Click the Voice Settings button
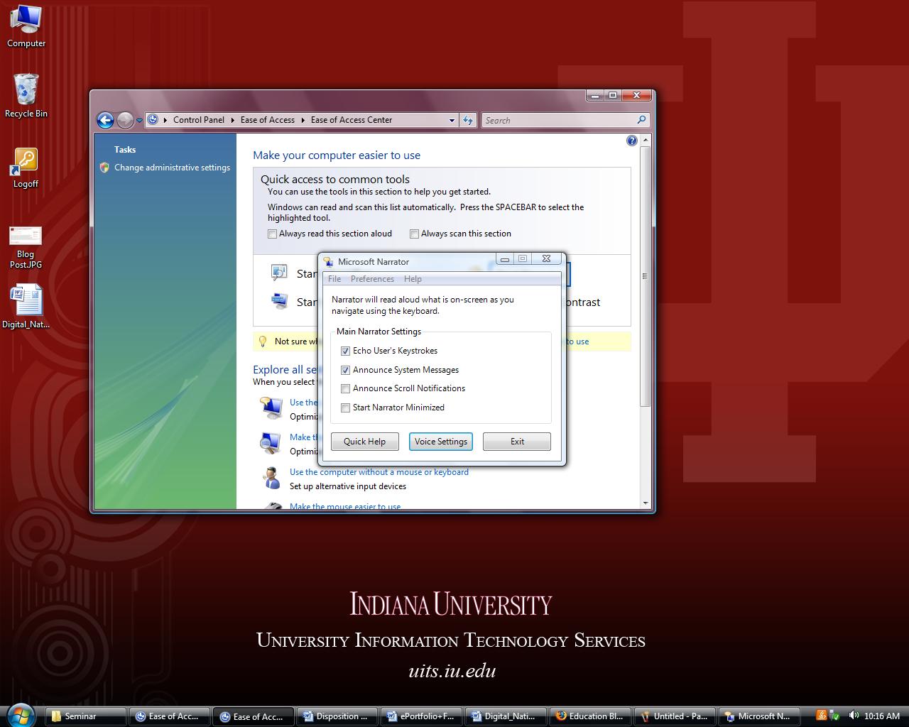909x727 pixels. click(440, 441)
